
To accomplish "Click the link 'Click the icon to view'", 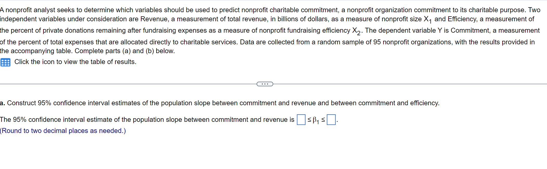I will pyautogui.click(x=75, y=62).
